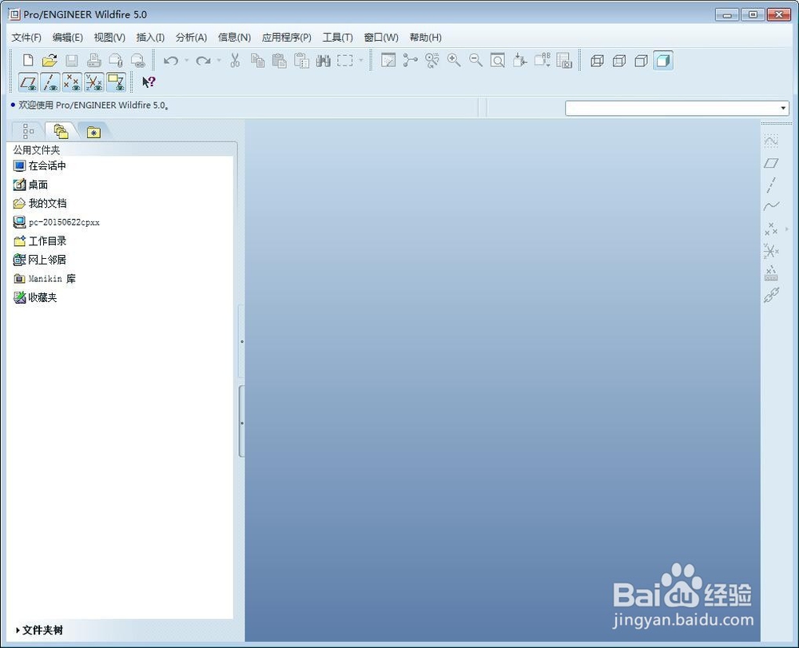Open the 视图(V) menu
The image size is (799, 648).
[109, 38]
